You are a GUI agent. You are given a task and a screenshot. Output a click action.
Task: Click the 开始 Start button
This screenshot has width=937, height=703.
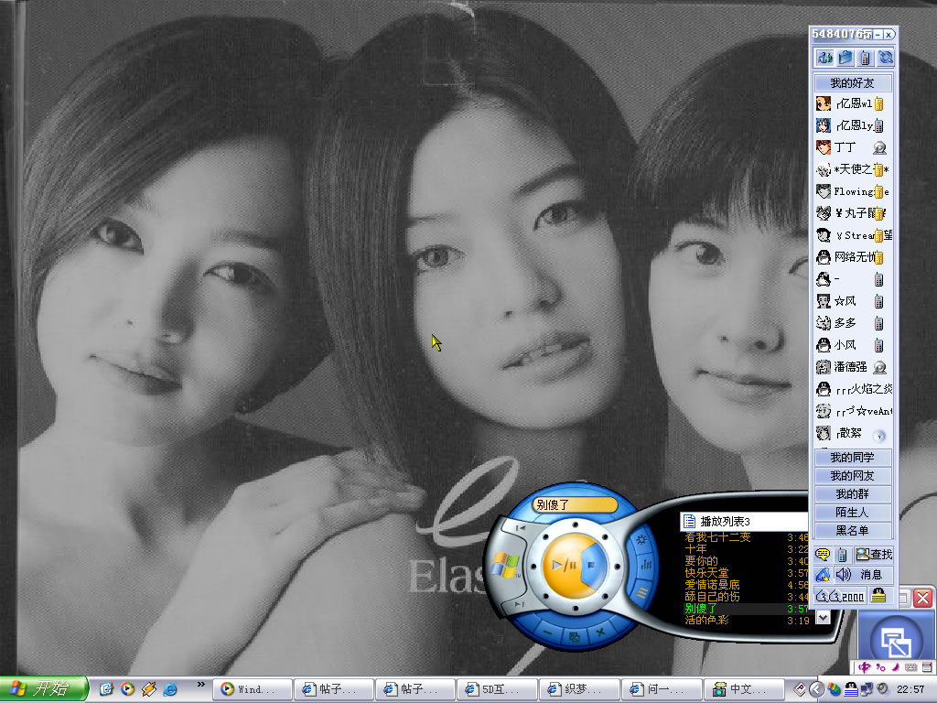coord(44,689)
